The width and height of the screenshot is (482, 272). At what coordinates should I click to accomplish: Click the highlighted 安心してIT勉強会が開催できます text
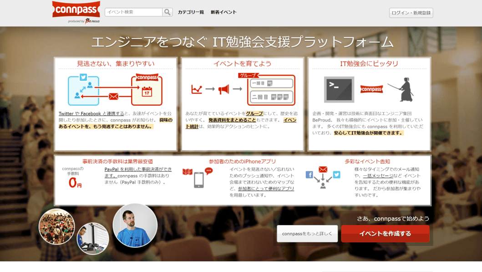pos(368,133)
